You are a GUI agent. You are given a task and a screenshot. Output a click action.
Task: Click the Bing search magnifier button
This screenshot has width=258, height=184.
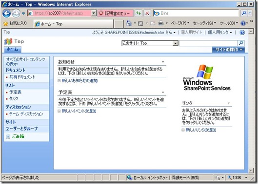(244, 13)
